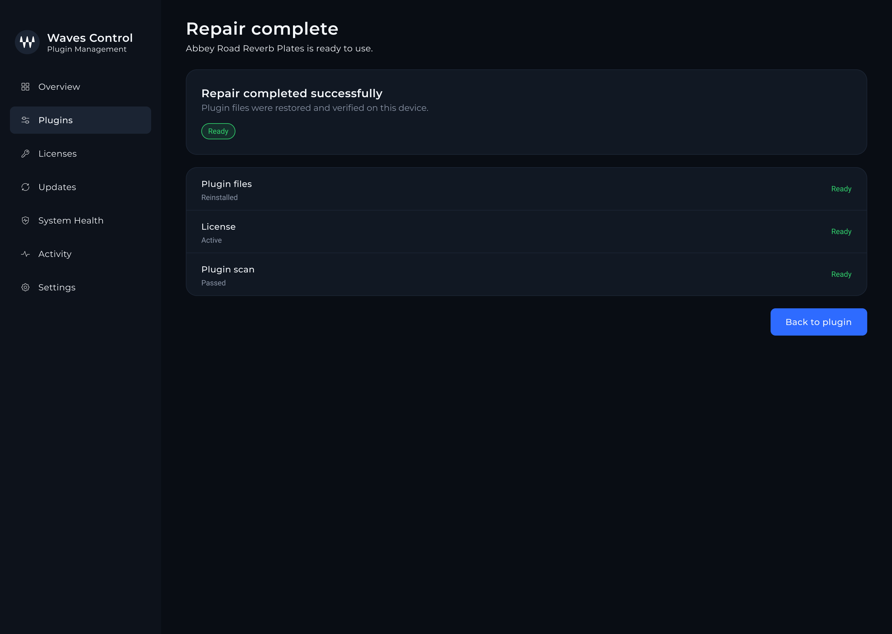Click the System Health shield icon
Screen dimensions: 892x634
[25, 221]
